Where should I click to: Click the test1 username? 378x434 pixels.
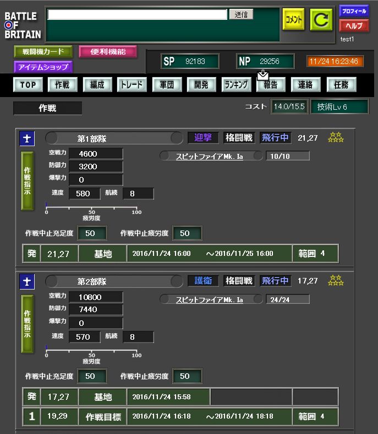point(347,39)
